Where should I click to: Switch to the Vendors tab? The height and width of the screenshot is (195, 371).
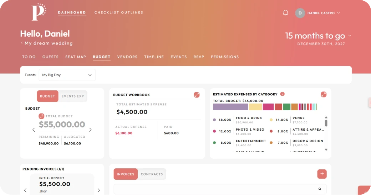(x=127, y=57)
